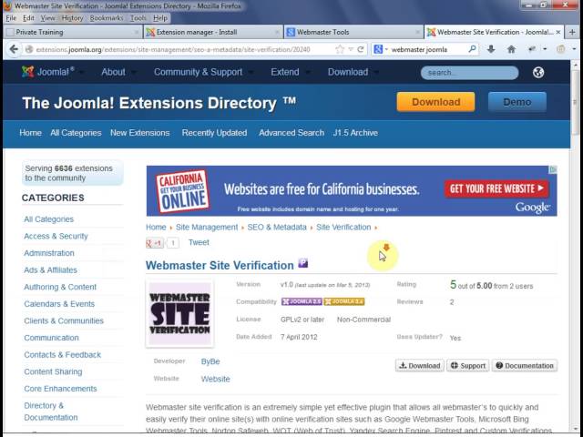Open Google search engine dropdown

coord(381,49)
